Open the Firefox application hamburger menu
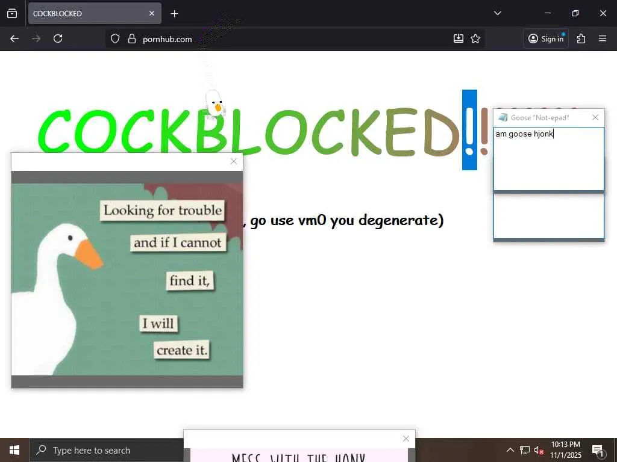The height and width of the screenshot is (462, 617). [603, 38]
